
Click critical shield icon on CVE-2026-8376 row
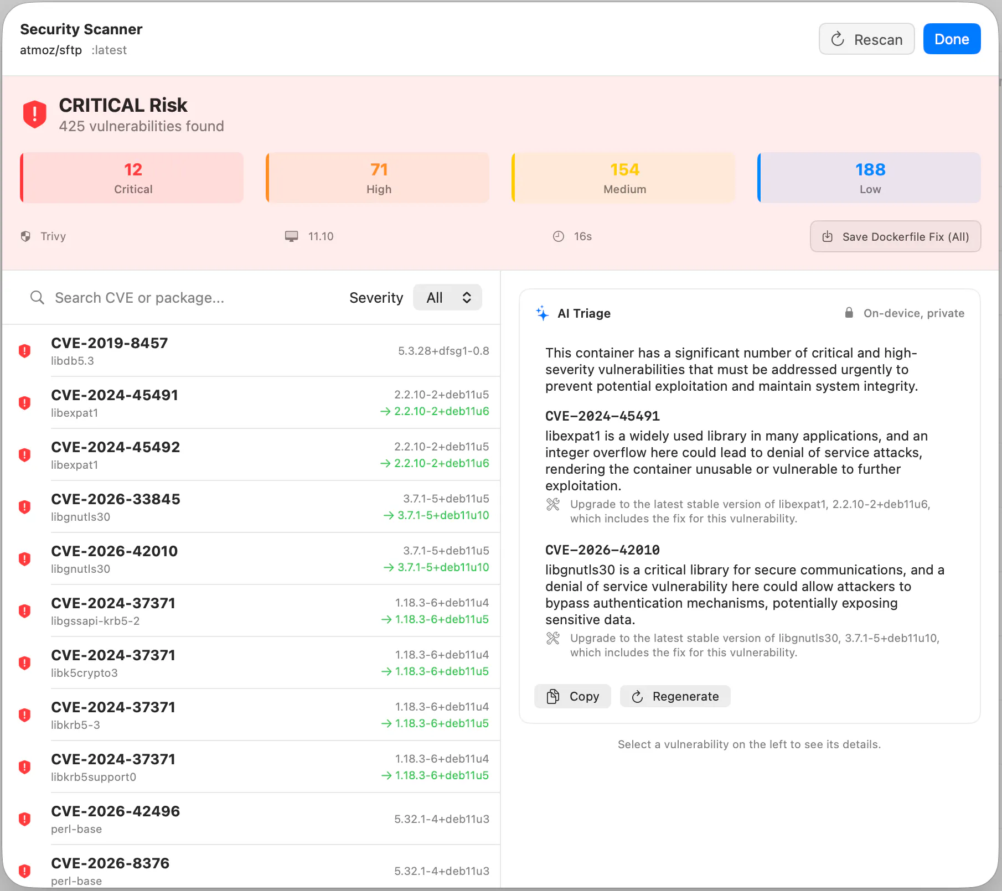(24, 871)
